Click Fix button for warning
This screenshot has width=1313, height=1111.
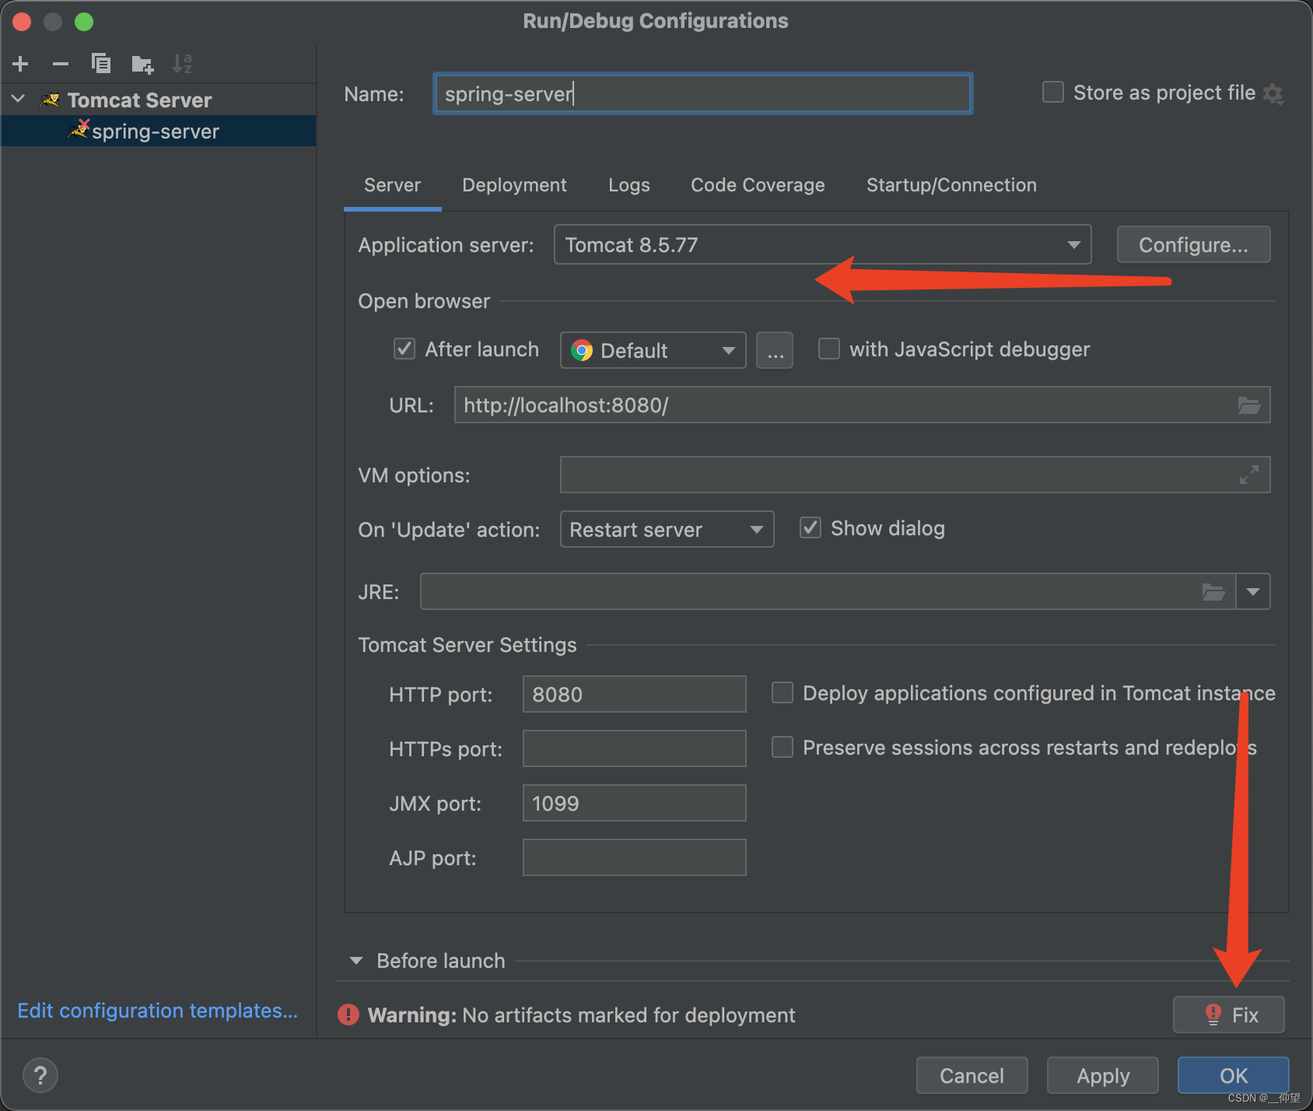click(x=1229, y=1015)
